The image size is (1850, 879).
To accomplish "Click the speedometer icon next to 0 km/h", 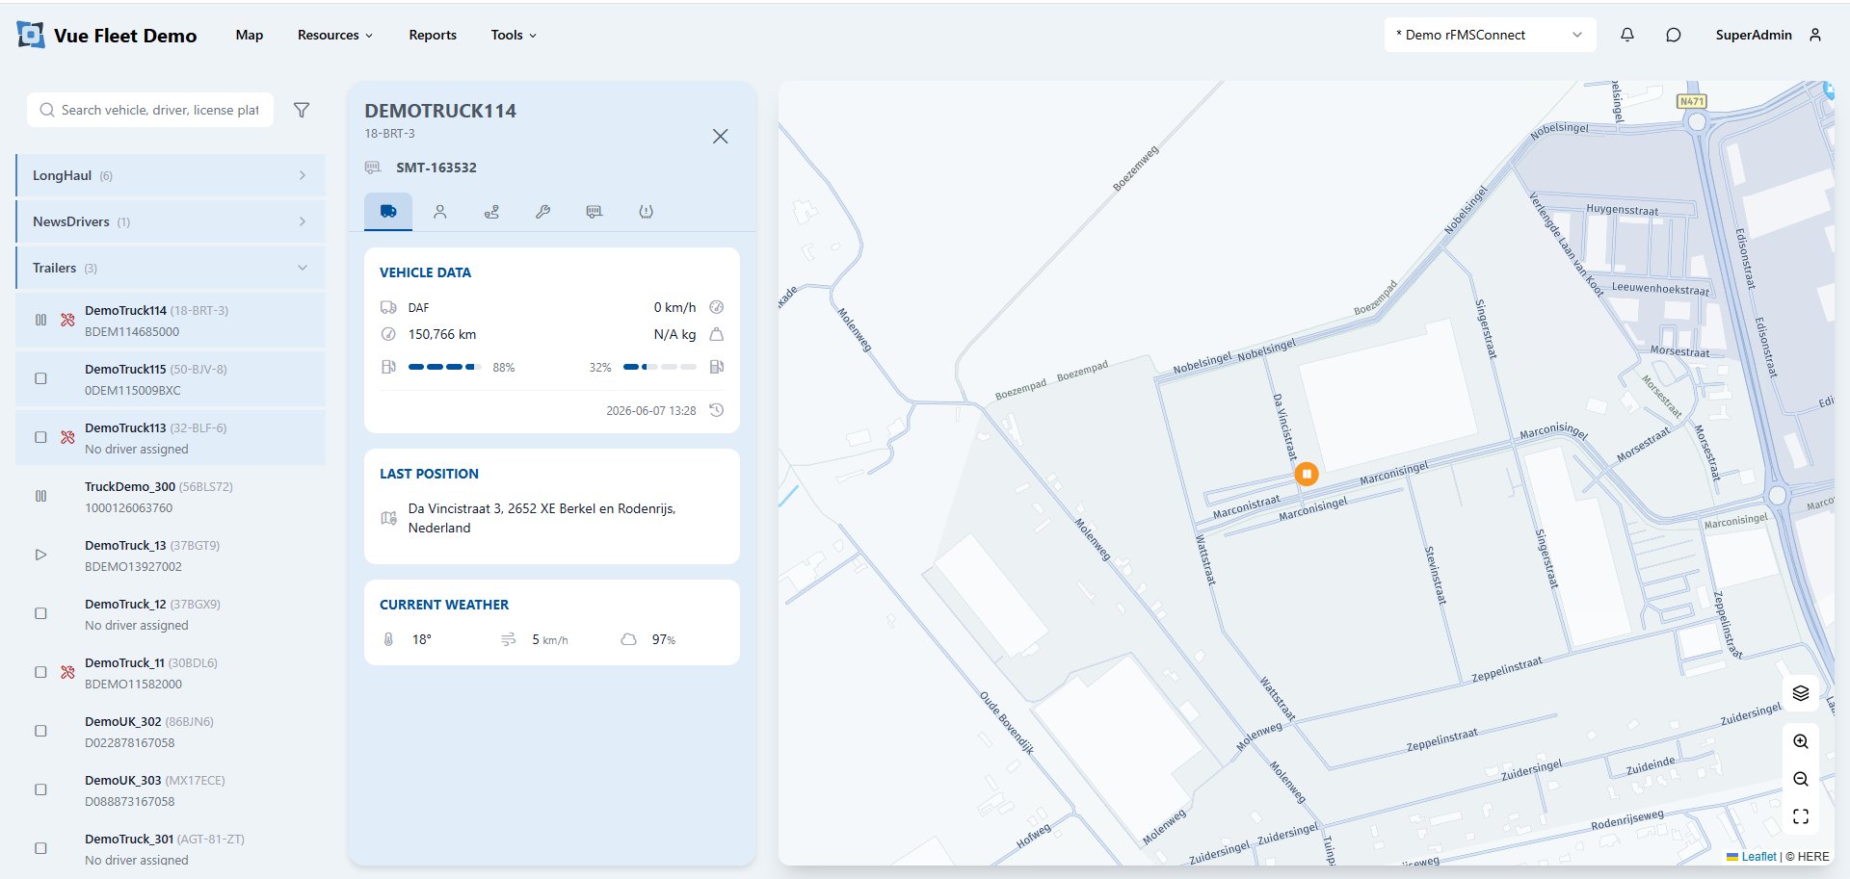I will [717, 307].
